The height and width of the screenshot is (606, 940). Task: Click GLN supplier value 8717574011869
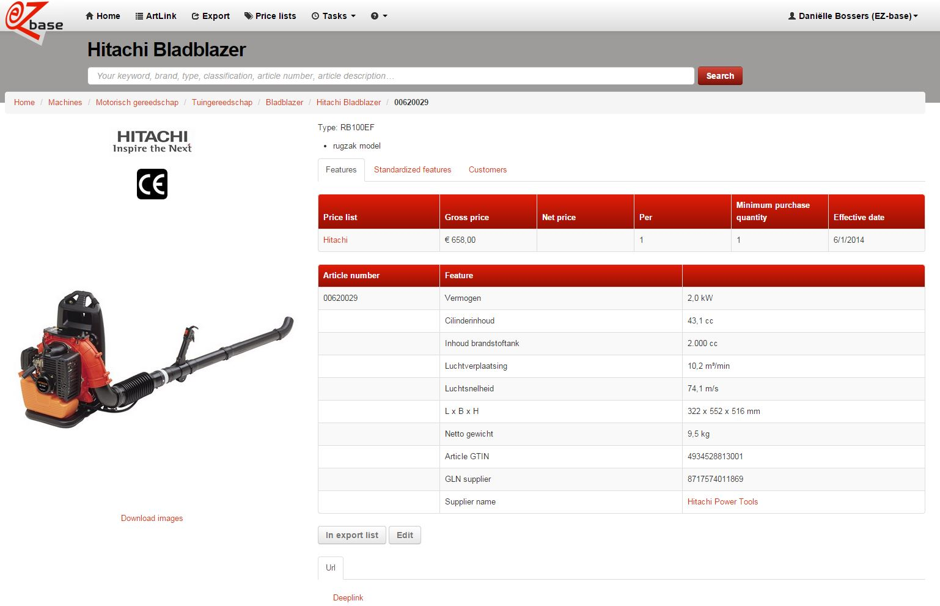tap(715, 479)
